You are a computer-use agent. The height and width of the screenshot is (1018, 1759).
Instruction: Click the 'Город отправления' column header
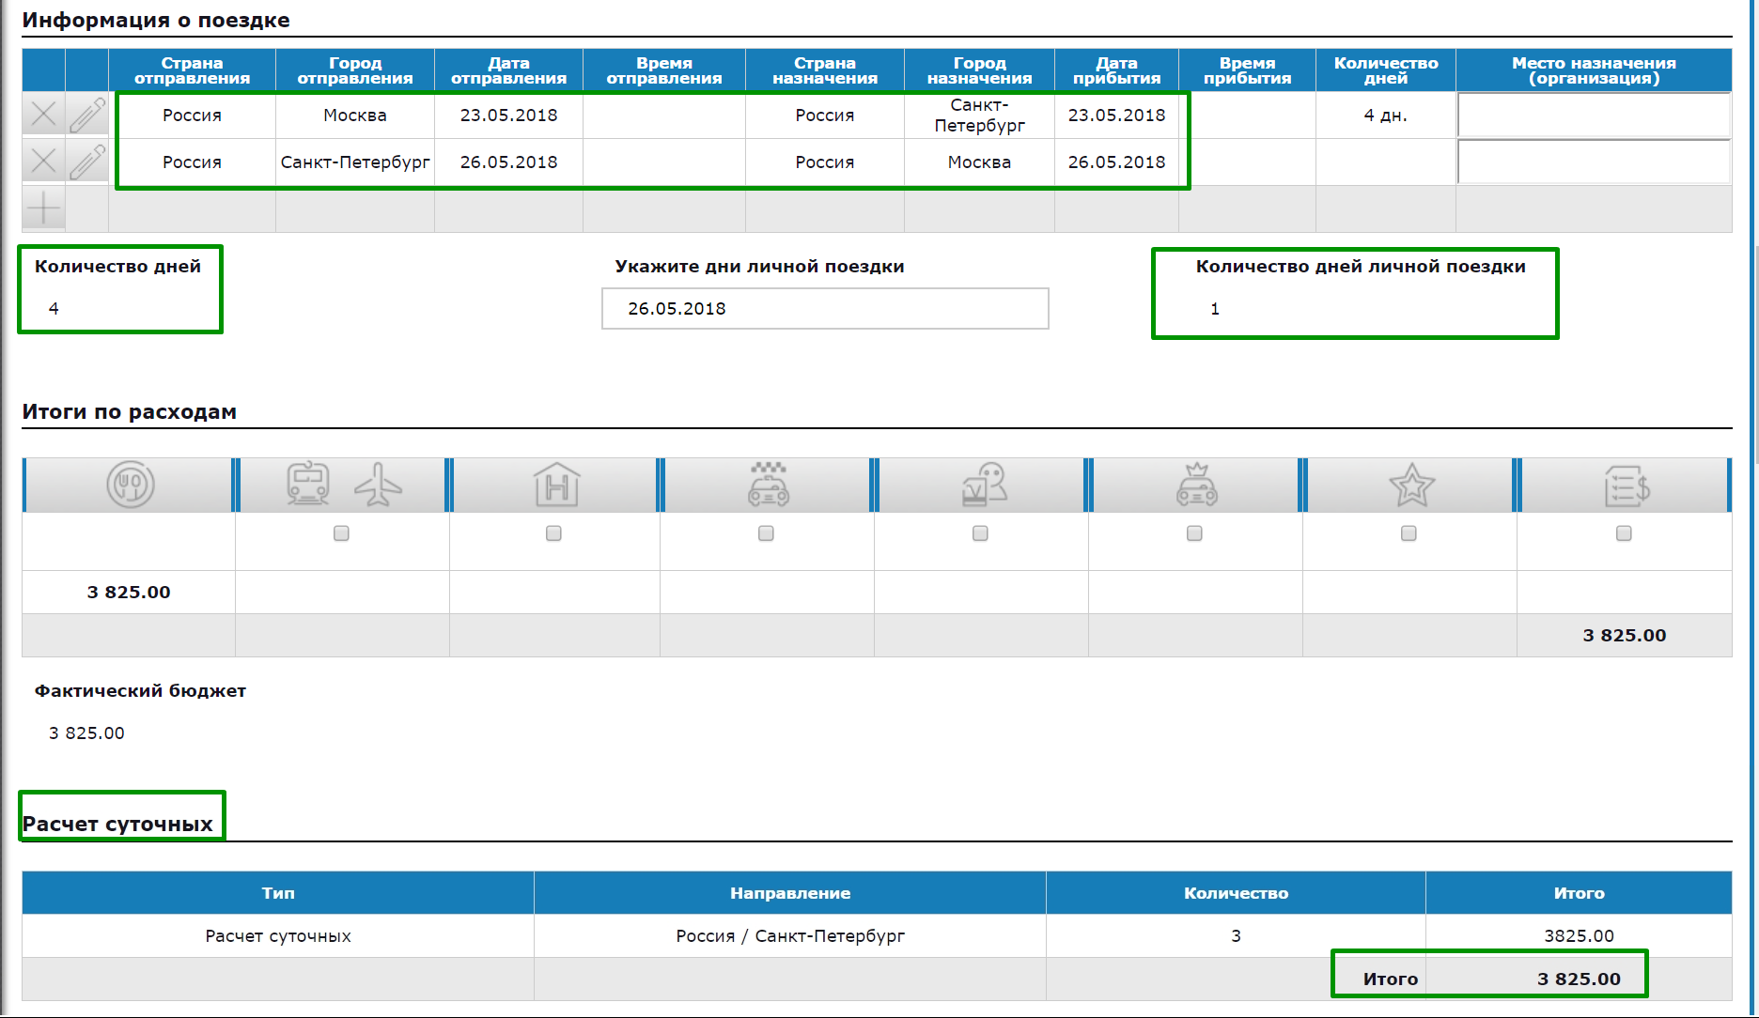(355, 70)
